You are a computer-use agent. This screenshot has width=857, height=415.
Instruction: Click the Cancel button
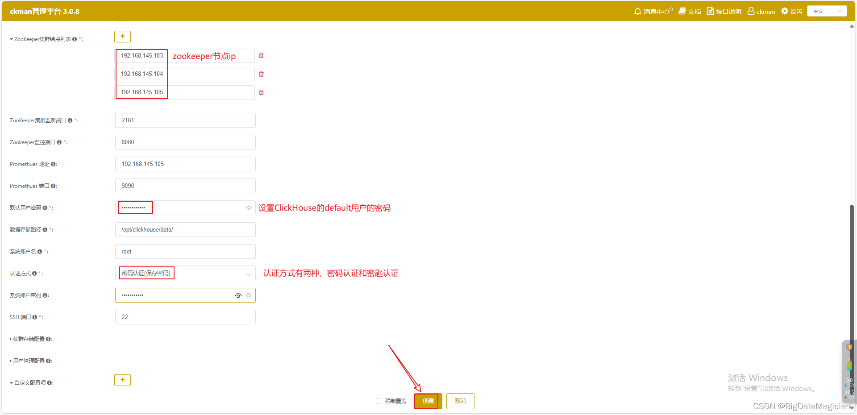(460, 401)
